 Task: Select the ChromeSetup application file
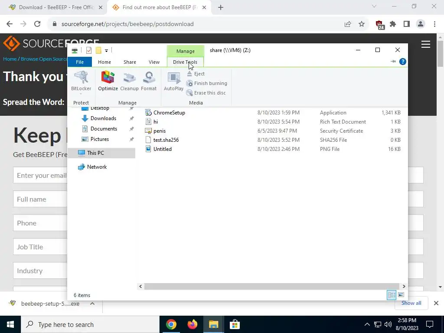169,113
